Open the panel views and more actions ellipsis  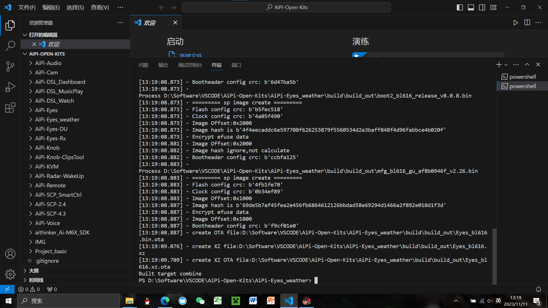pos(516,65)
